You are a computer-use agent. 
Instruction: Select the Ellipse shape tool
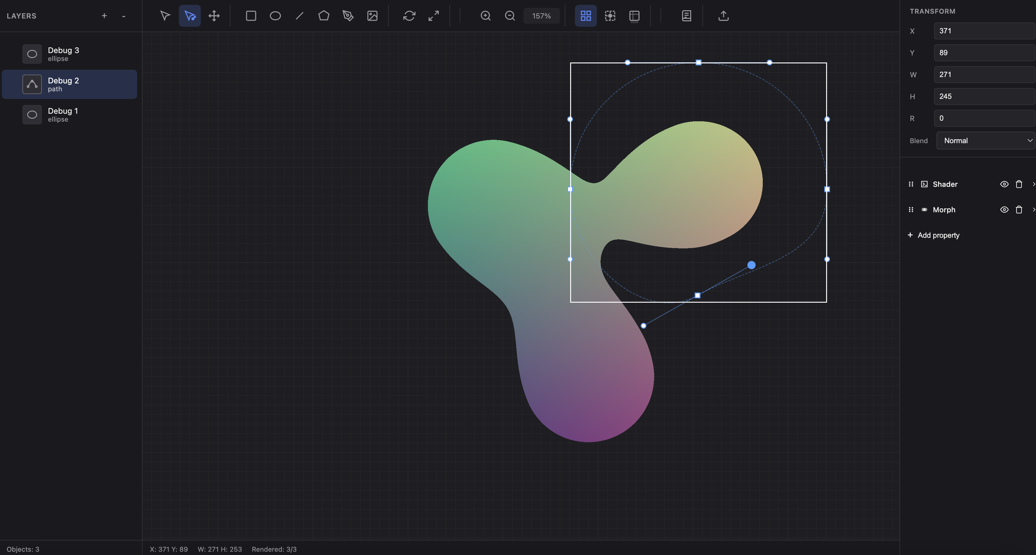click(275, 16)
